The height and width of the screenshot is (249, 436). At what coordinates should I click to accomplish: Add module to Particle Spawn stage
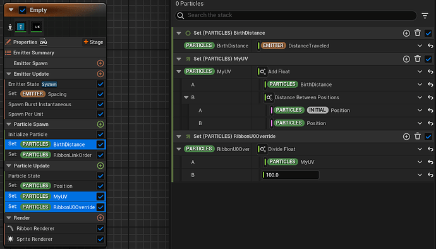click(x=100, y=124)
